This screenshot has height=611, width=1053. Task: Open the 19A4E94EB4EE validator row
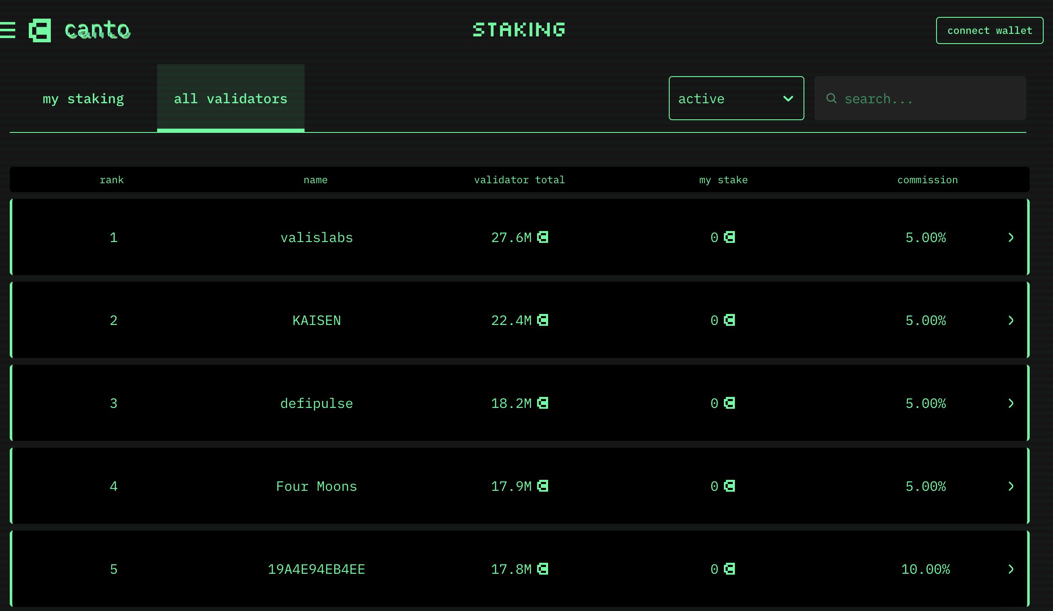[x=316, y=569]
